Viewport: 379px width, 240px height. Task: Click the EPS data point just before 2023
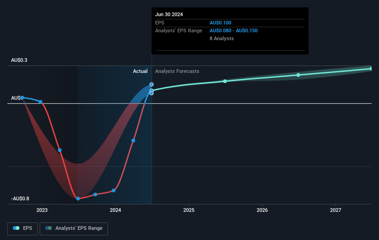pyautogui.click(x=41, y=102)
